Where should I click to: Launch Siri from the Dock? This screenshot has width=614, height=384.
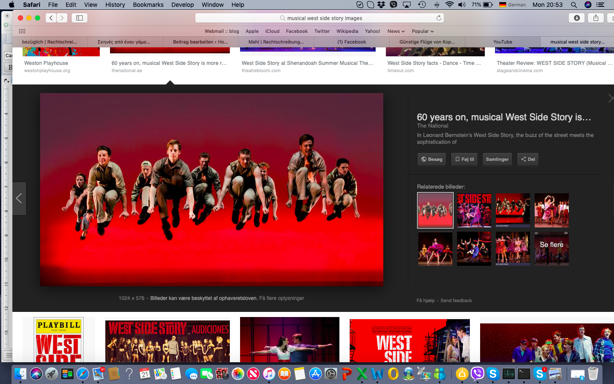[36, 374]
